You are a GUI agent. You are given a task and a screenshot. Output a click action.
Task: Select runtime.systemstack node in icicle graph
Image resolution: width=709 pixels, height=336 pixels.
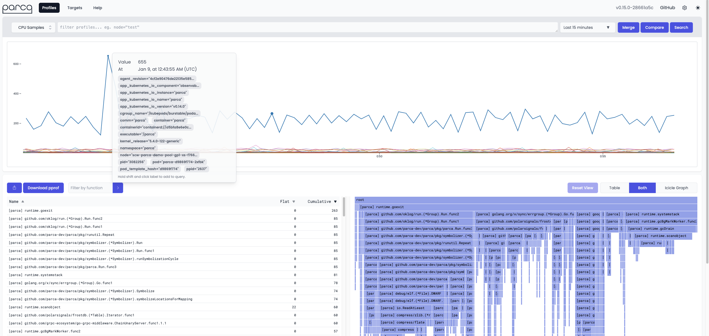[660, 214]
